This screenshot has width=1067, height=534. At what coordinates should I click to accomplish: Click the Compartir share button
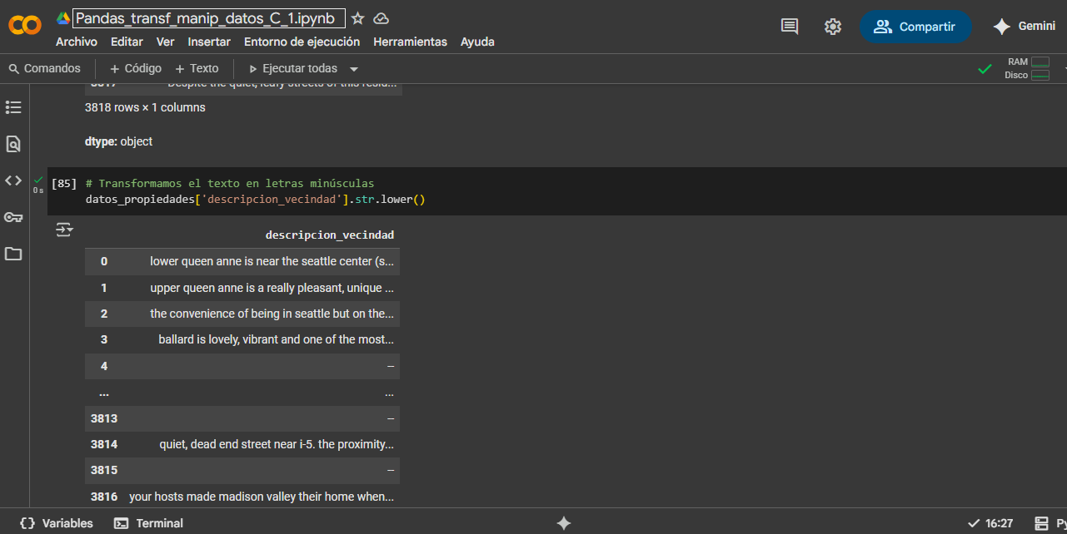click(x=915, y=27)
